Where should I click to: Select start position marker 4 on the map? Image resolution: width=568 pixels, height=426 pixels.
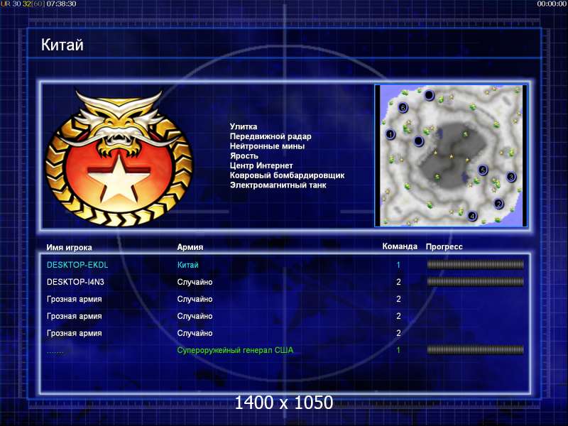tap(471, 217)
